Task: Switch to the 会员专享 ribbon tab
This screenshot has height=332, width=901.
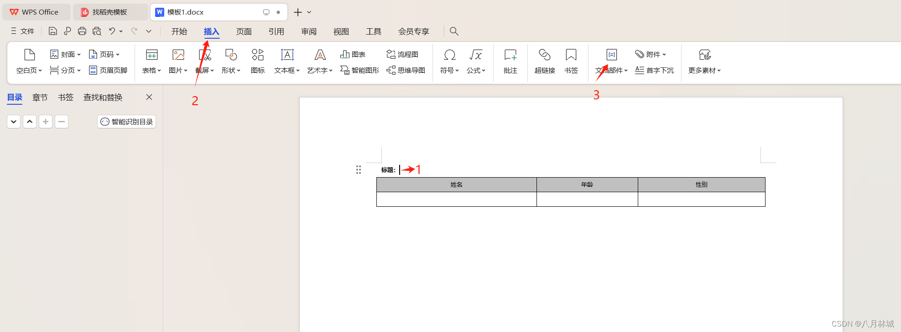Action: [x=414, y=31]
